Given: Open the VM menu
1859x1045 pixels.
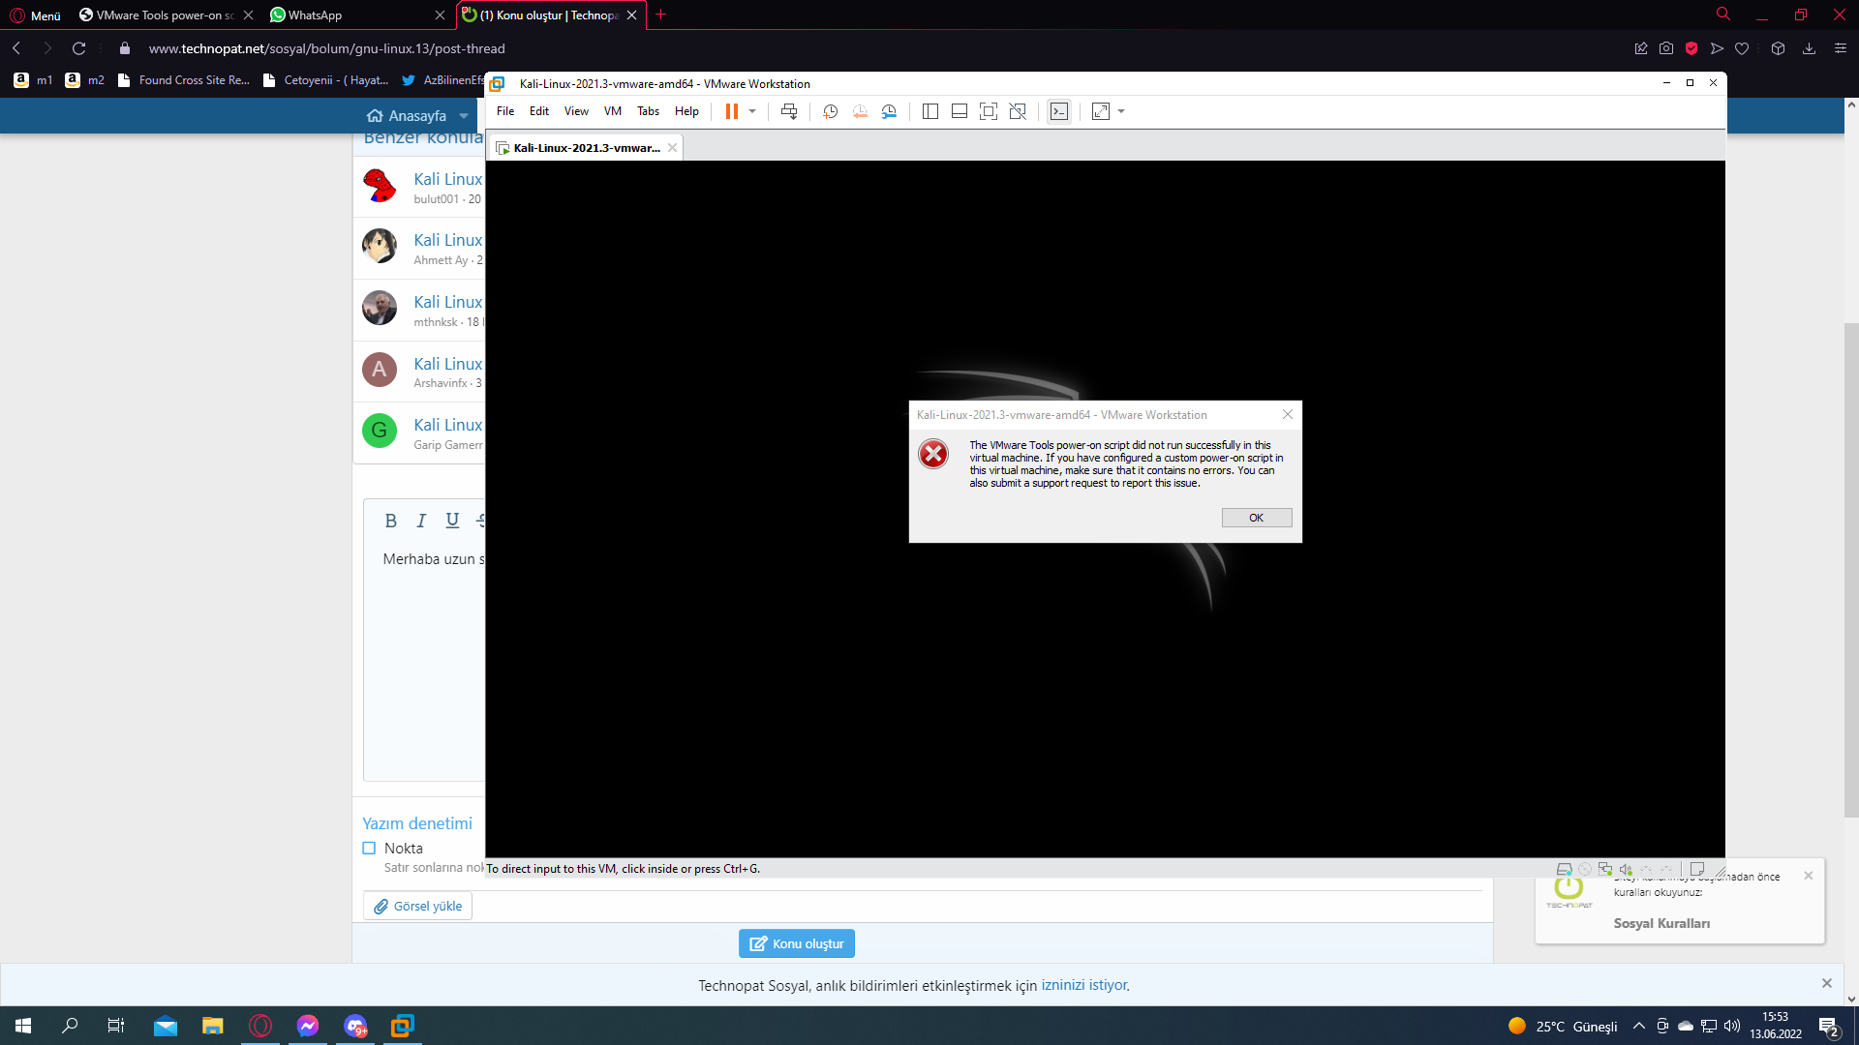Looking at the screenshot, I should pyautogui.click(x=612, y=111).
